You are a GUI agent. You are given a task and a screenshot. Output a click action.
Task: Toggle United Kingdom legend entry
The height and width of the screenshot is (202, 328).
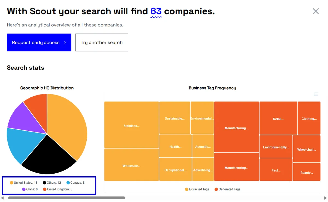coord(57,189)
